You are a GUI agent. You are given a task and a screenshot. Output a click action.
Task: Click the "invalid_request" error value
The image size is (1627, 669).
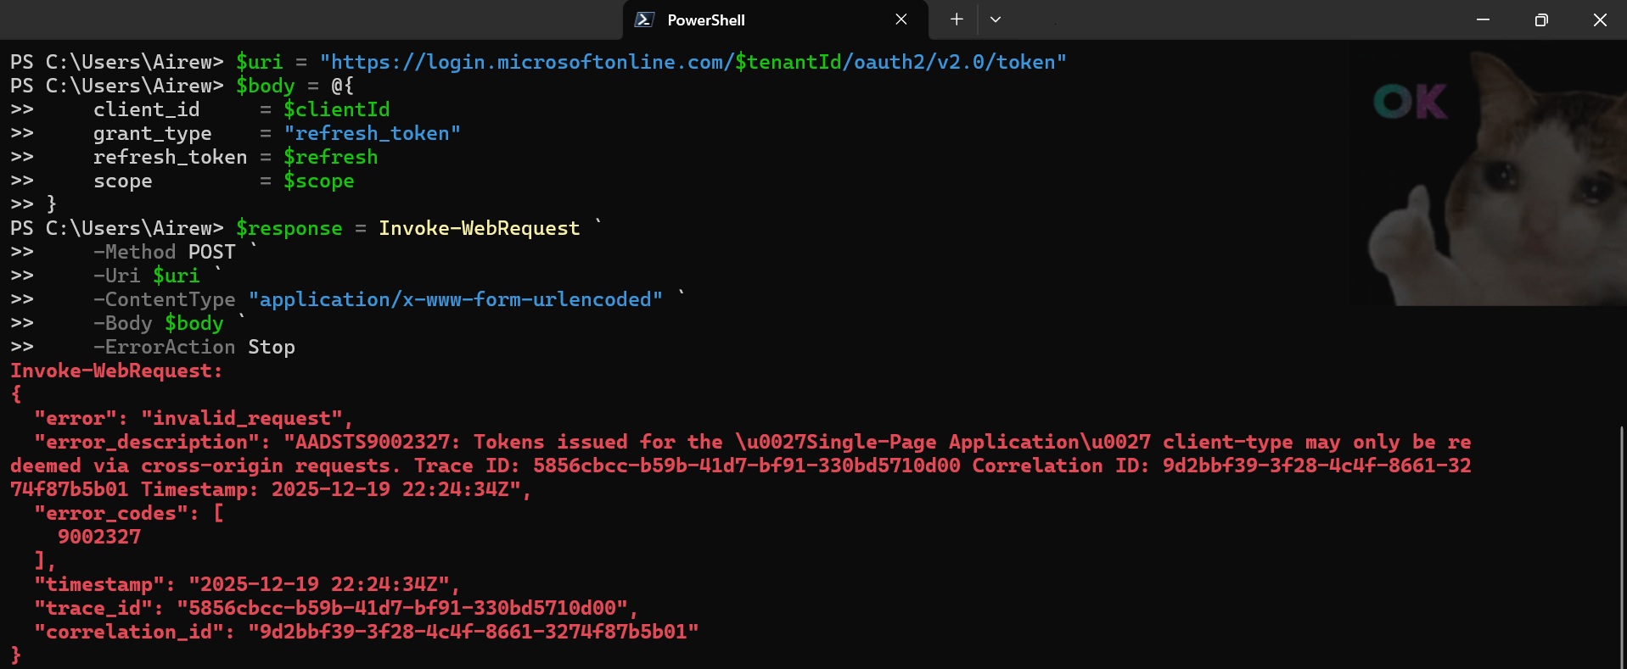[x=242, y=418]
